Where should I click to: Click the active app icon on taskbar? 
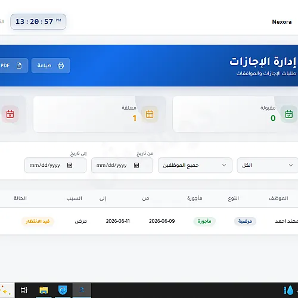[x=82, y=290]
